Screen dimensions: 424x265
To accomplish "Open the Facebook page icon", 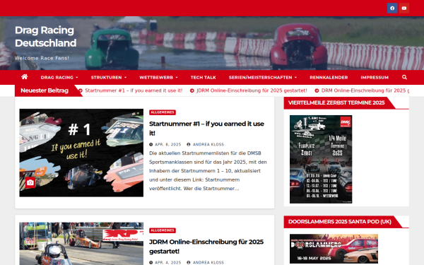I will click(392, 8).
